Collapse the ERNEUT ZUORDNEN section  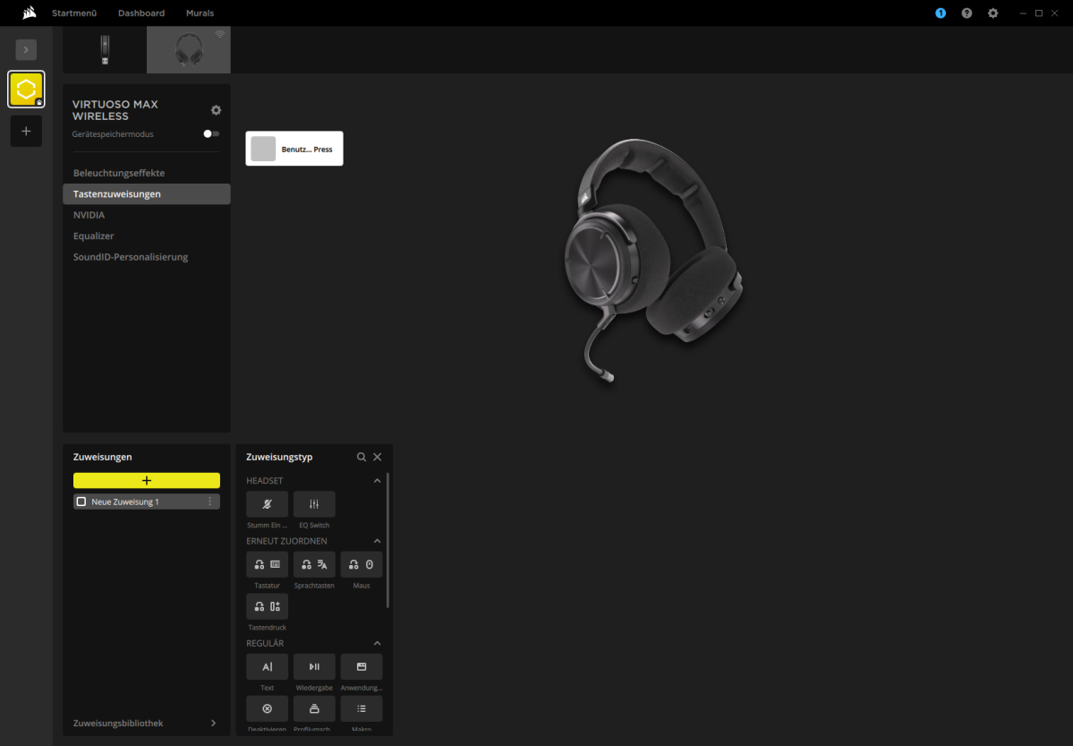coord(377,541)
